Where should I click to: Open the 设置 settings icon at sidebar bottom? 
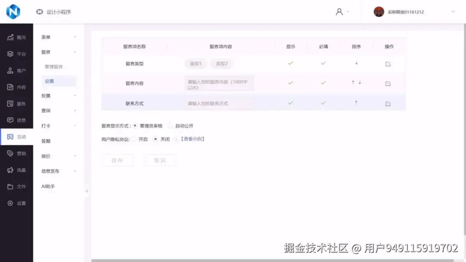(x=17, y=203)
